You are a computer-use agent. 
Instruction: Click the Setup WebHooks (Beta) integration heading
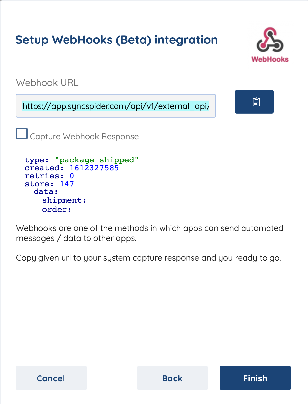116,40
